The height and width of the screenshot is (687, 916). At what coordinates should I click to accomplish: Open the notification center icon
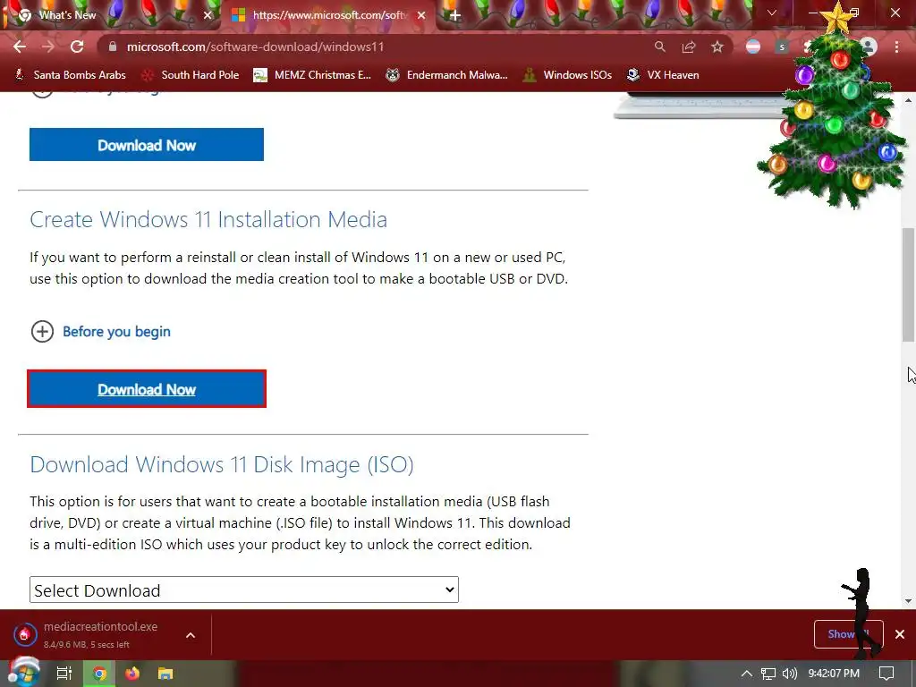tap(886, 674)
